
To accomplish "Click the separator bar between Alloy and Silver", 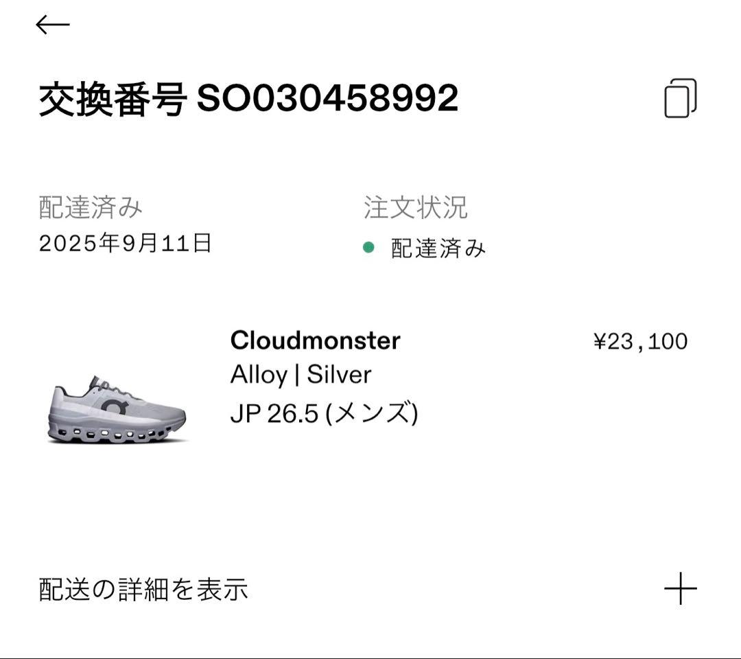I will [296, 375].
